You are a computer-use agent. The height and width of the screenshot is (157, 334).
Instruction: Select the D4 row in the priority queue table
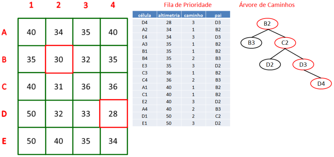pyautogui.click(x=181, y=22)
